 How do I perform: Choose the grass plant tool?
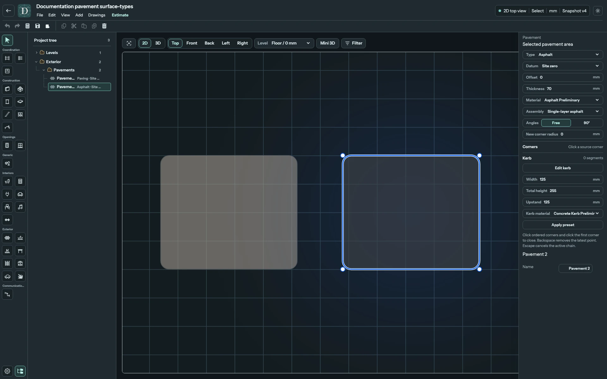coord(20,276)
